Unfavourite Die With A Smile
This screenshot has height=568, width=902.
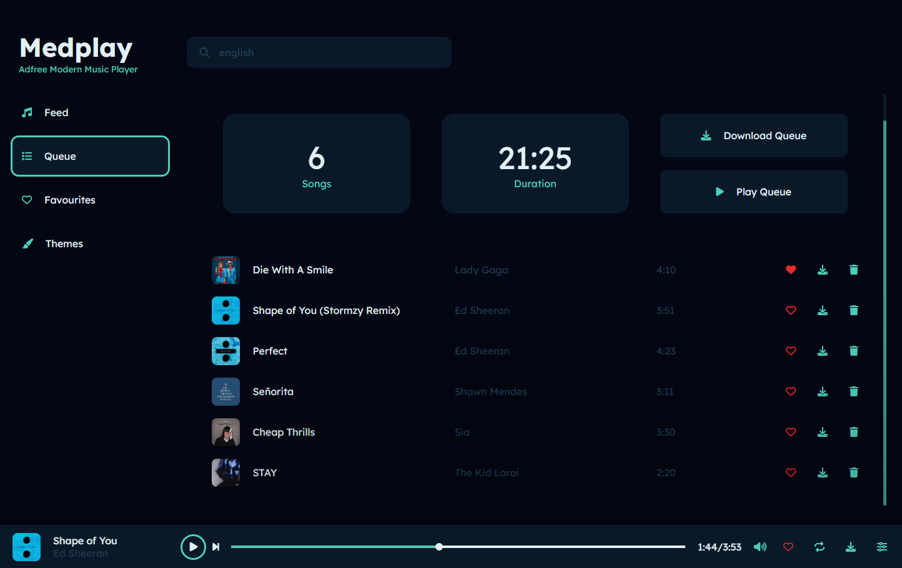[791, 270]
